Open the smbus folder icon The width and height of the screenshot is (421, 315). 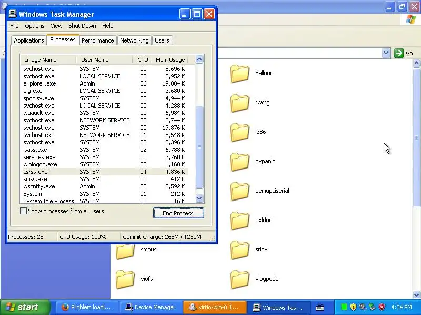[x=125, y=252]
